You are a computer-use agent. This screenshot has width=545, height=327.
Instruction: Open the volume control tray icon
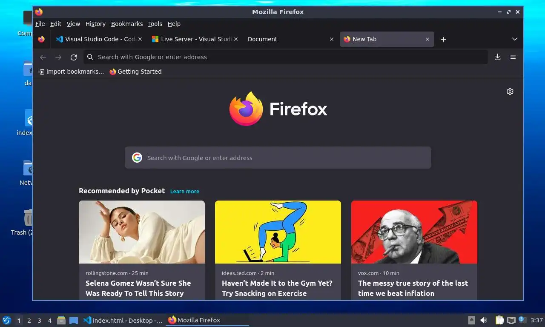[x=484, y=320]
